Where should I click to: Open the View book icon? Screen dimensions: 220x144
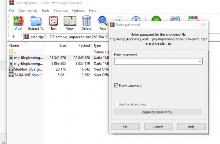(x=70, y=23)
